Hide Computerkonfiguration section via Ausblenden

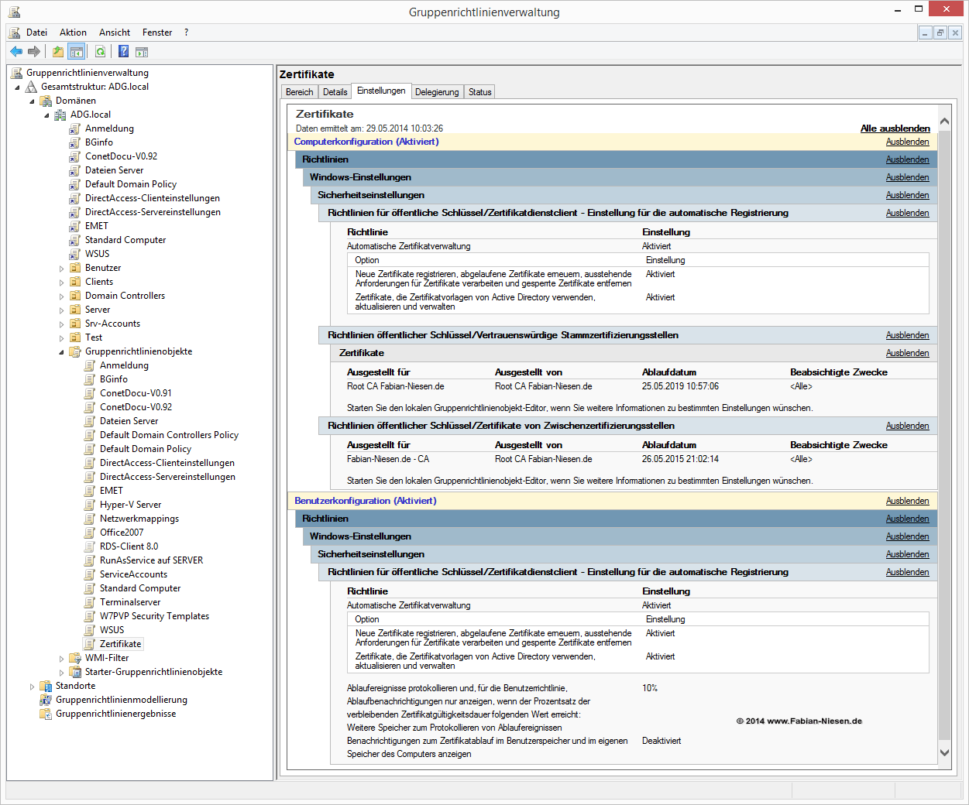pos(907,142)
